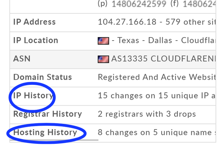The image size is (219, 151).
Task: Click the phone number 14806242599
Action: coord(139,4)
